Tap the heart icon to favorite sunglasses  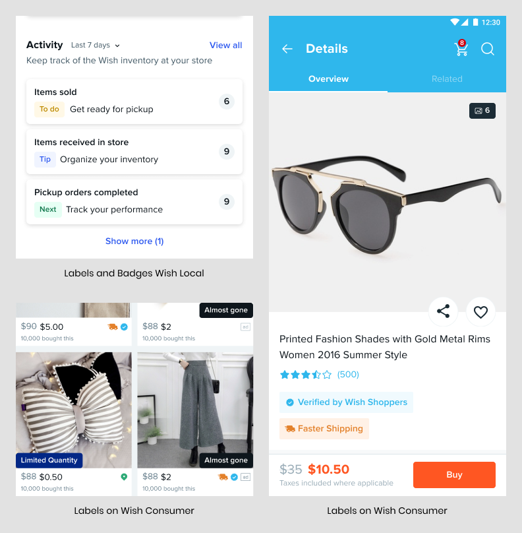[x=480, y=311]
